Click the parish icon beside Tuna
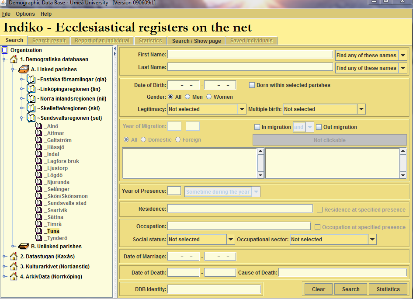The image size is (413, 299). tap(39, 231)
